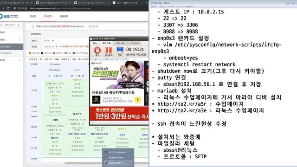Switch to the 메뉴 tab in oCam
Image resolution: width=297 pixels, height=167 pixels.
(x=95, y=43)
